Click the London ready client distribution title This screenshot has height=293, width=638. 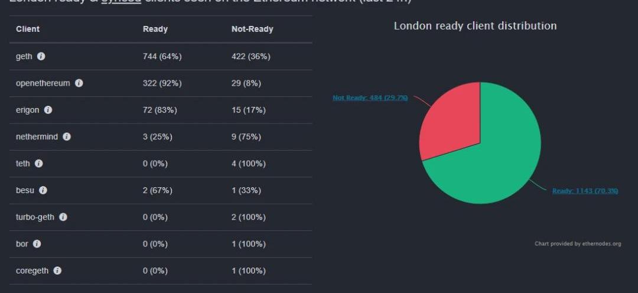pyautogui.click(x=475, y=25)
